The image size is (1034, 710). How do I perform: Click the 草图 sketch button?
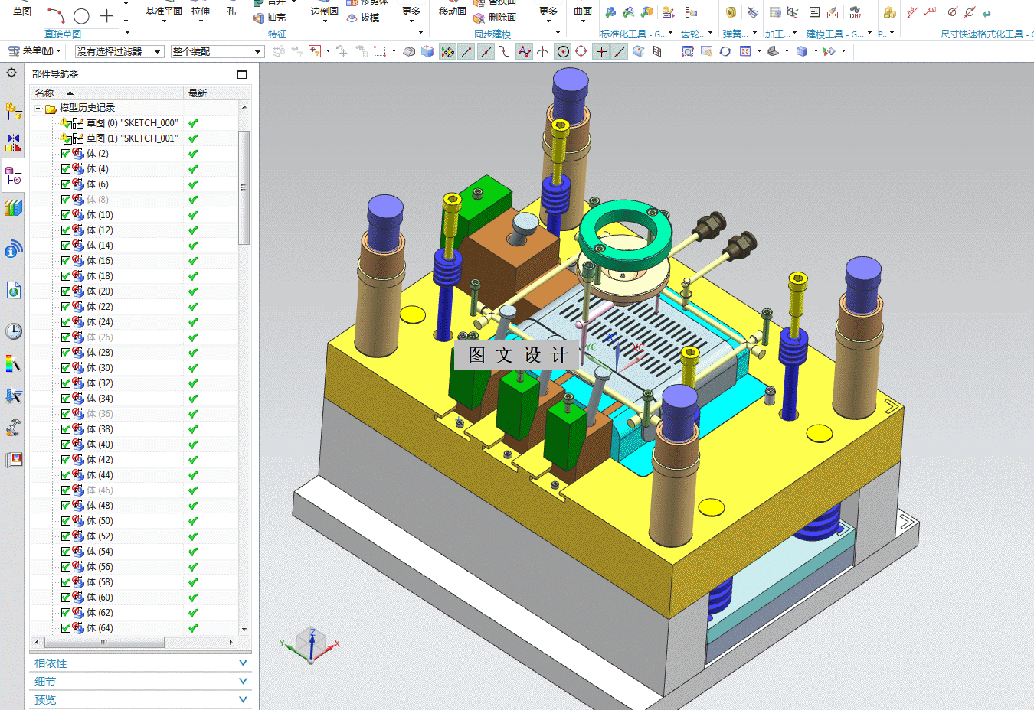(22, 11)
